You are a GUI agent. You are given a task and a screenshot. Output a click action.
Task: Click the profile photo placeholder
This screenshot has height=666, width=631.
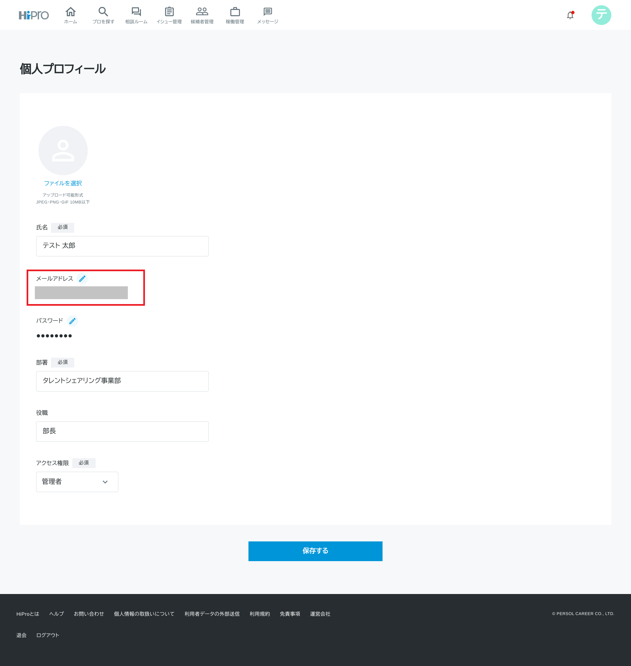point(63,150)
